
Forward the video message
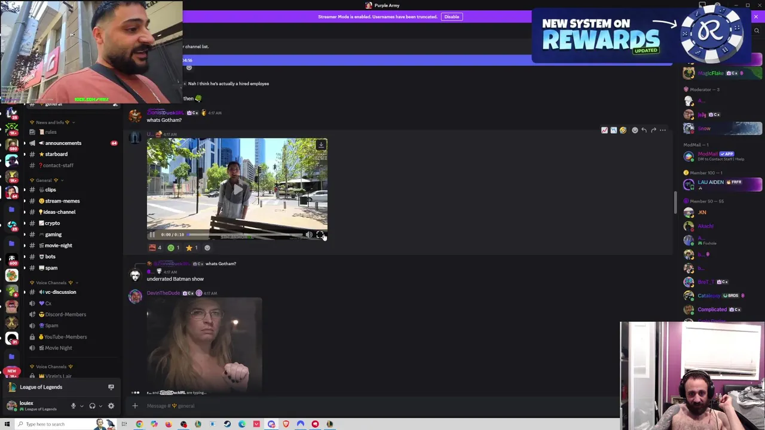coord(653,130)
